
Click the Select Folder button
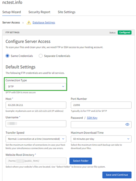click(81, 161)
